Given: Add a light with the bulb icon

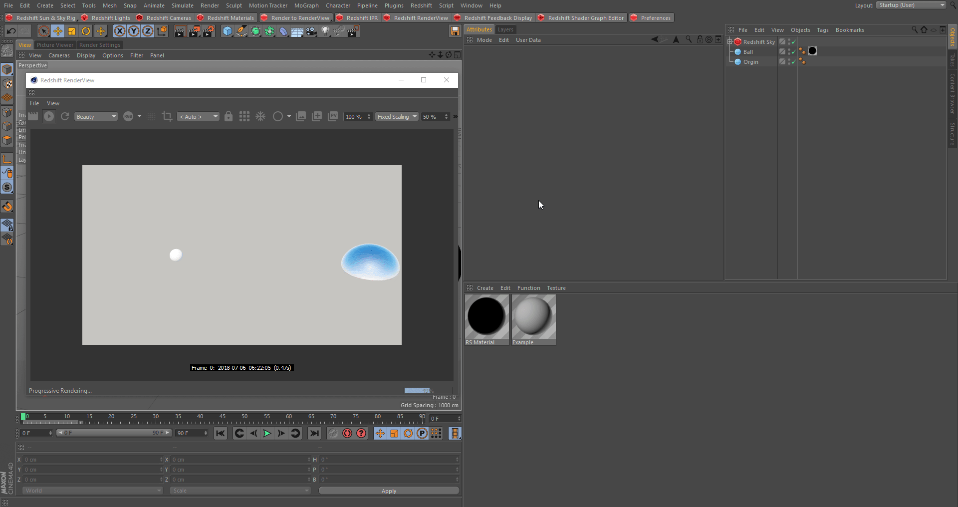Looking at the screenshot, I should [x=325, y=31].
